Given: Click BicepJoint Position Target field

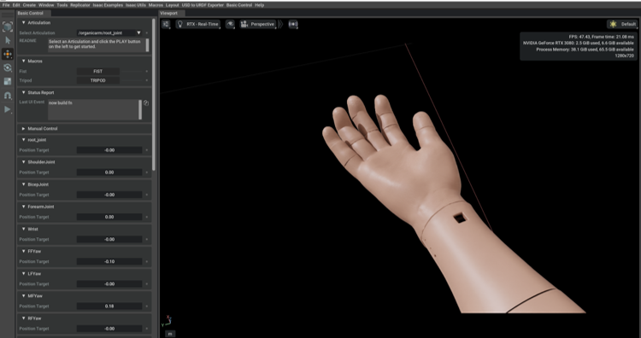Looking at the screenshot, I should (x=109, y=195).
